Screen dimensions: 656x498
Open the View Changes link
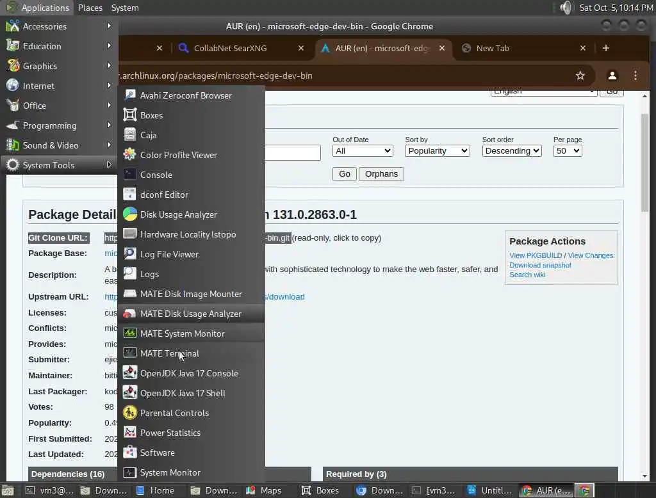tap(590, 255)
